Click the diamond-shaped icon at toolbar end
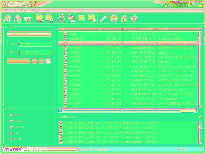This screenshot has height=154, width=206. pyautogui.click(x=134, y=18)
